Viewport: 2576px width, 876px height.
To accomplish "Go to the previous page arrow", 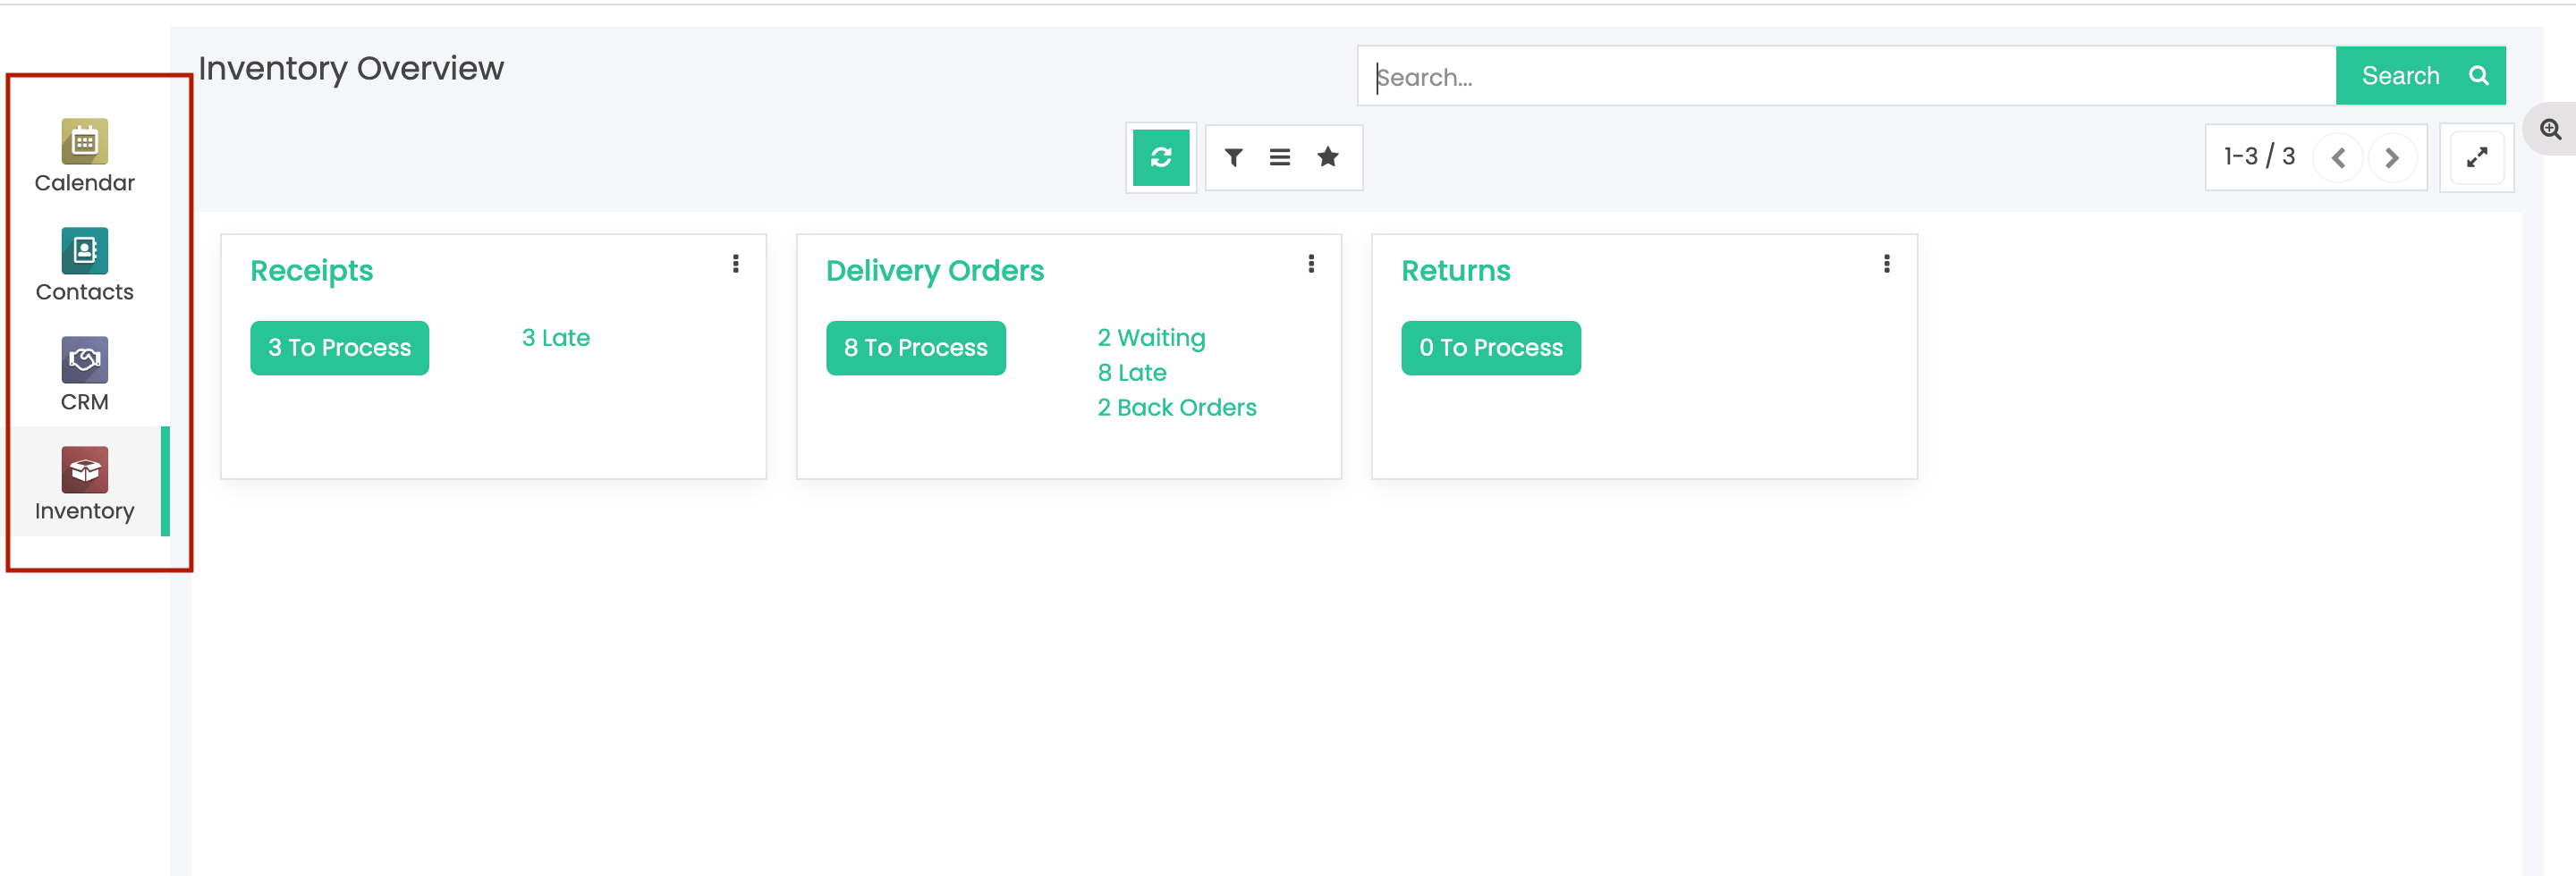I will (x=2338, y=158).
